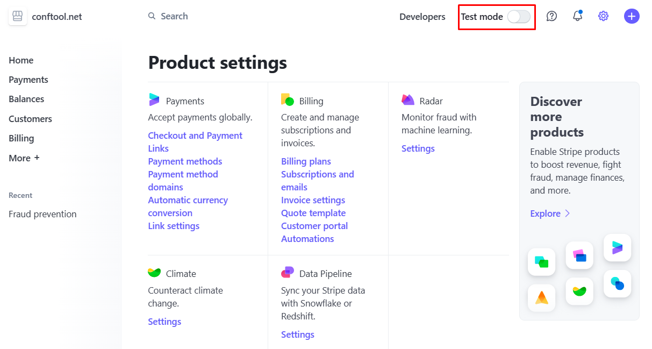The image size is (652, 349).
Task: Open Billing plans link
Action: coord(306,161)
